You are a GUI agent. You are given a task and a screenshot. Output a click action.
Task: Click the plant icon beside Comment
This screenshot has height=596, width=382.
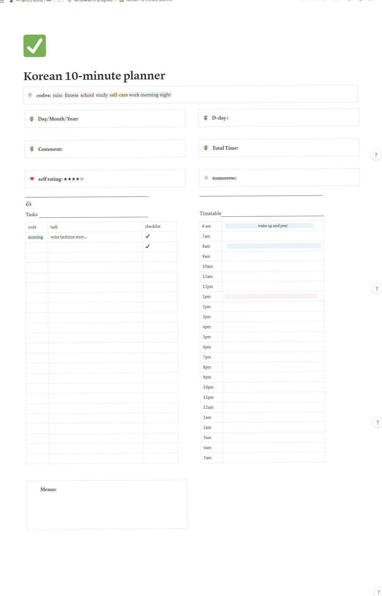point(32,149)
